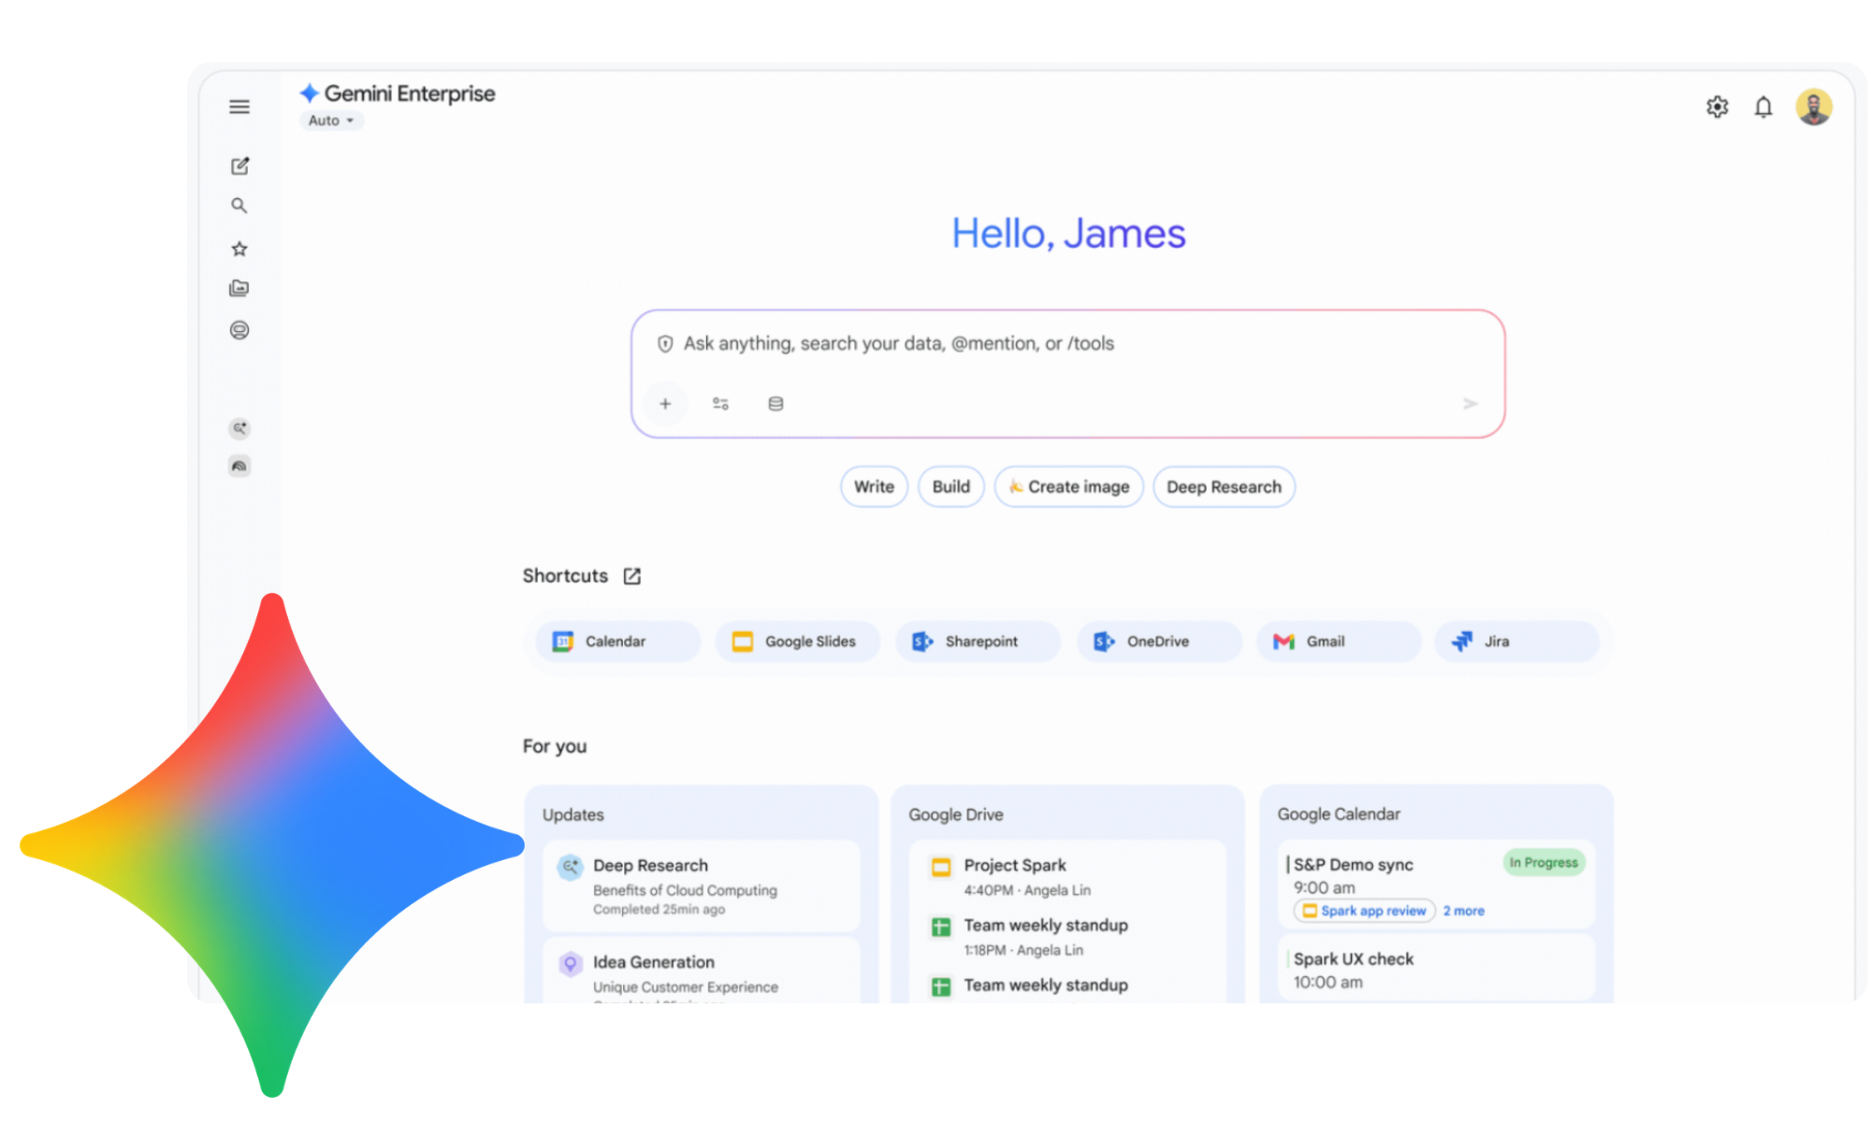This screenshot has width=1871, height=1123.
Task: Click the Idea Generation lightbulb icon
Action: point(570,963)
